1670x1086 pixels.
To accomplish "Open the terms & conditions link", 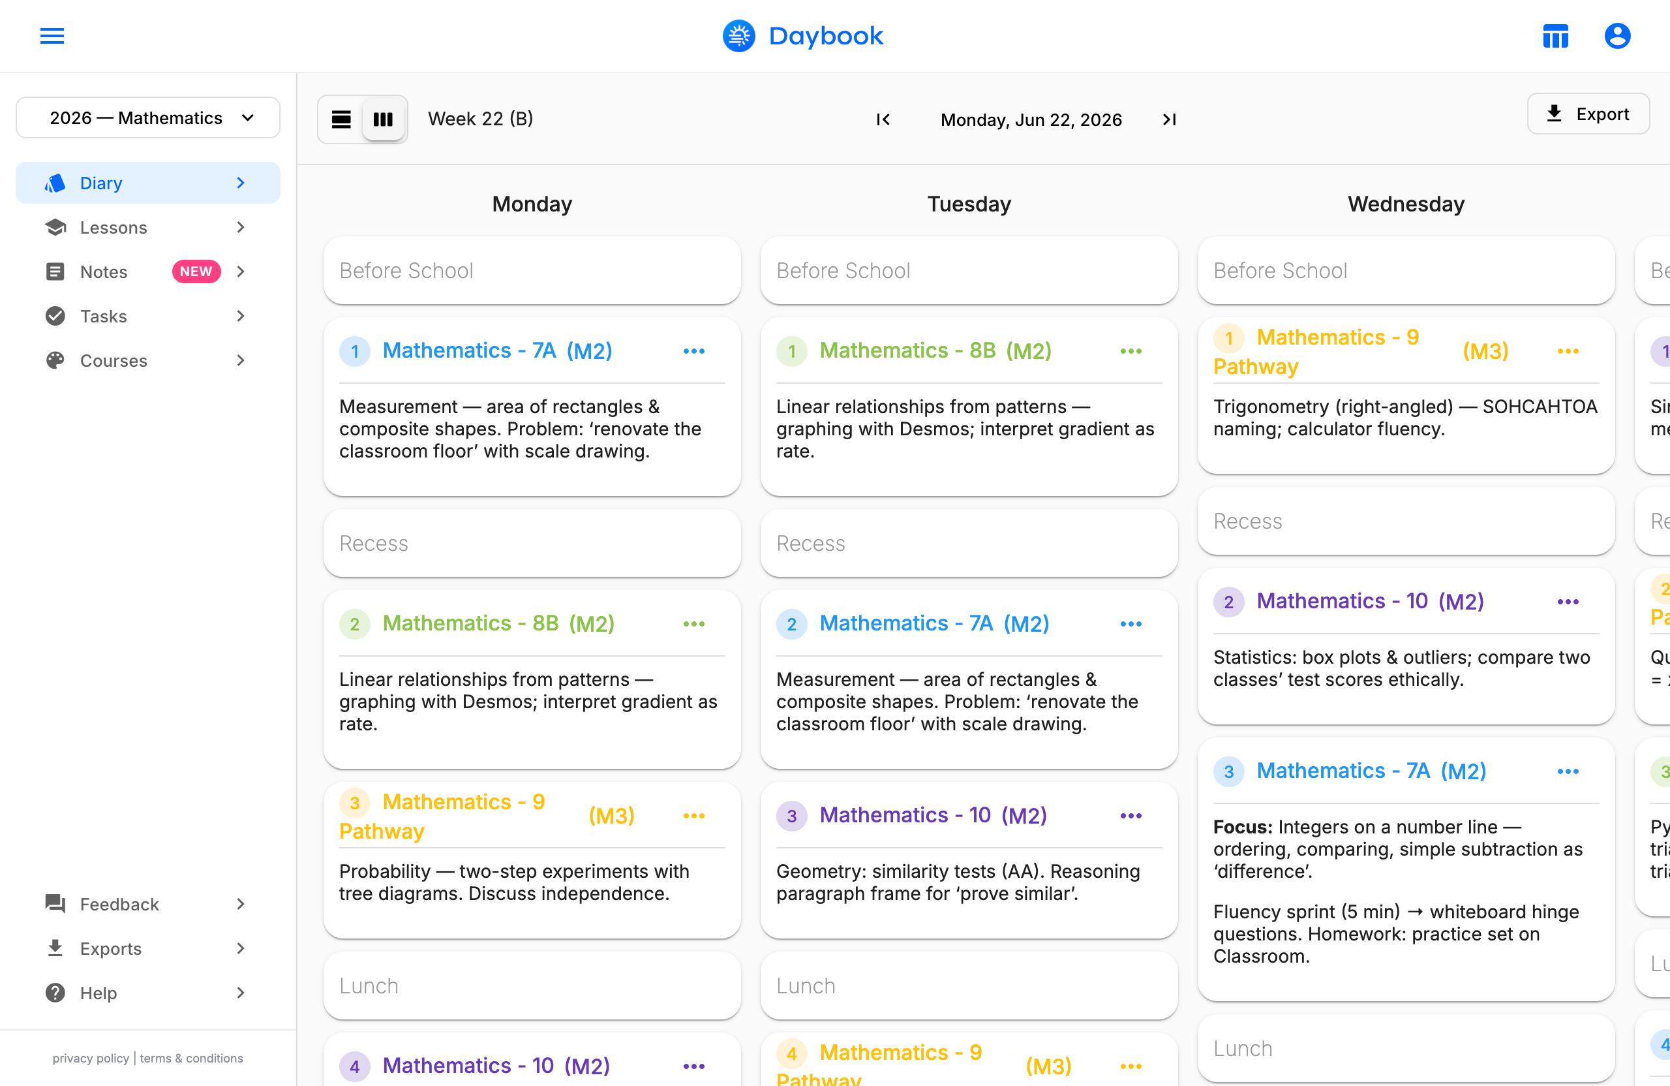I will coord(192,1058).
